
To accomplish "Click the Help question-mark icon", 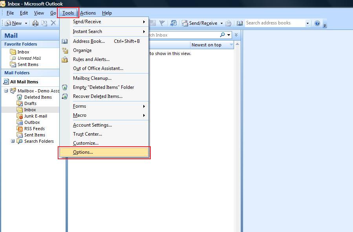I will 317,23.
